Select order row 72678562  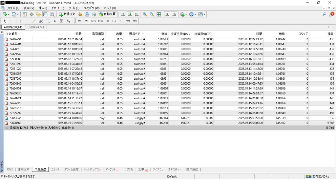click(x=15, y=123)
